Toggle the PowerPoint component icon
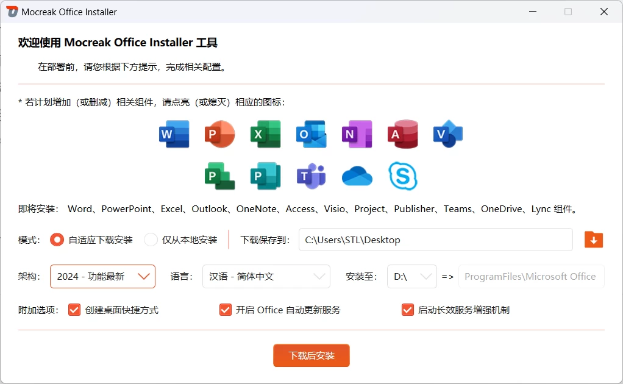This screenshot has width=623, height=384. [x=219, y=134]
